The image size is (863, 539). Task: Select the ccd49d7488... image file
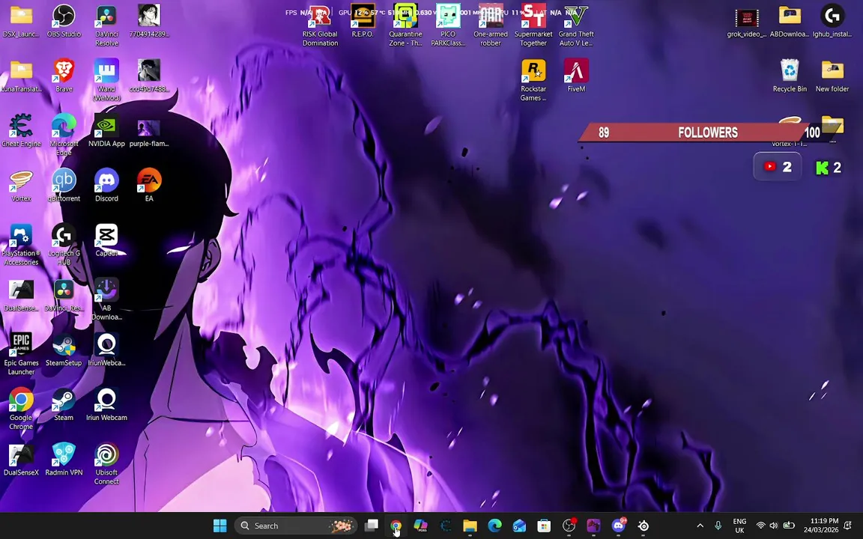[x=149, y=76]
